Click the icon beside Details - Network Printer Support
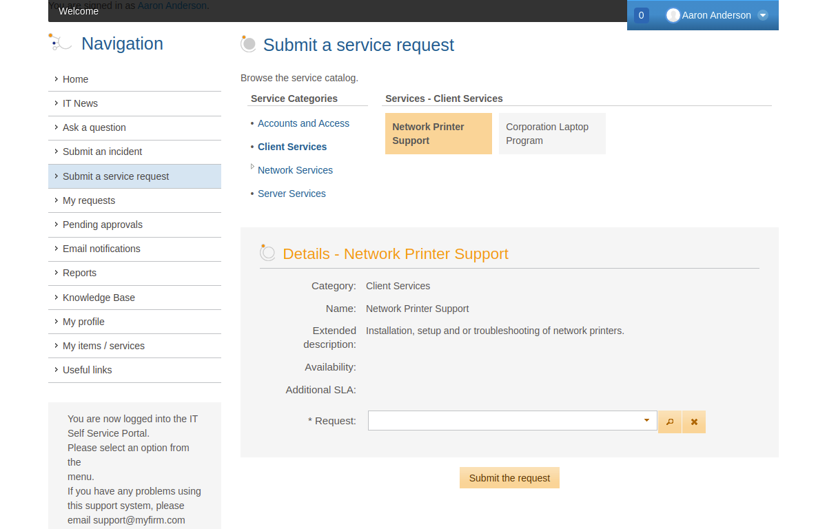This screenshot has width=827, height=529. click(267, 253)
